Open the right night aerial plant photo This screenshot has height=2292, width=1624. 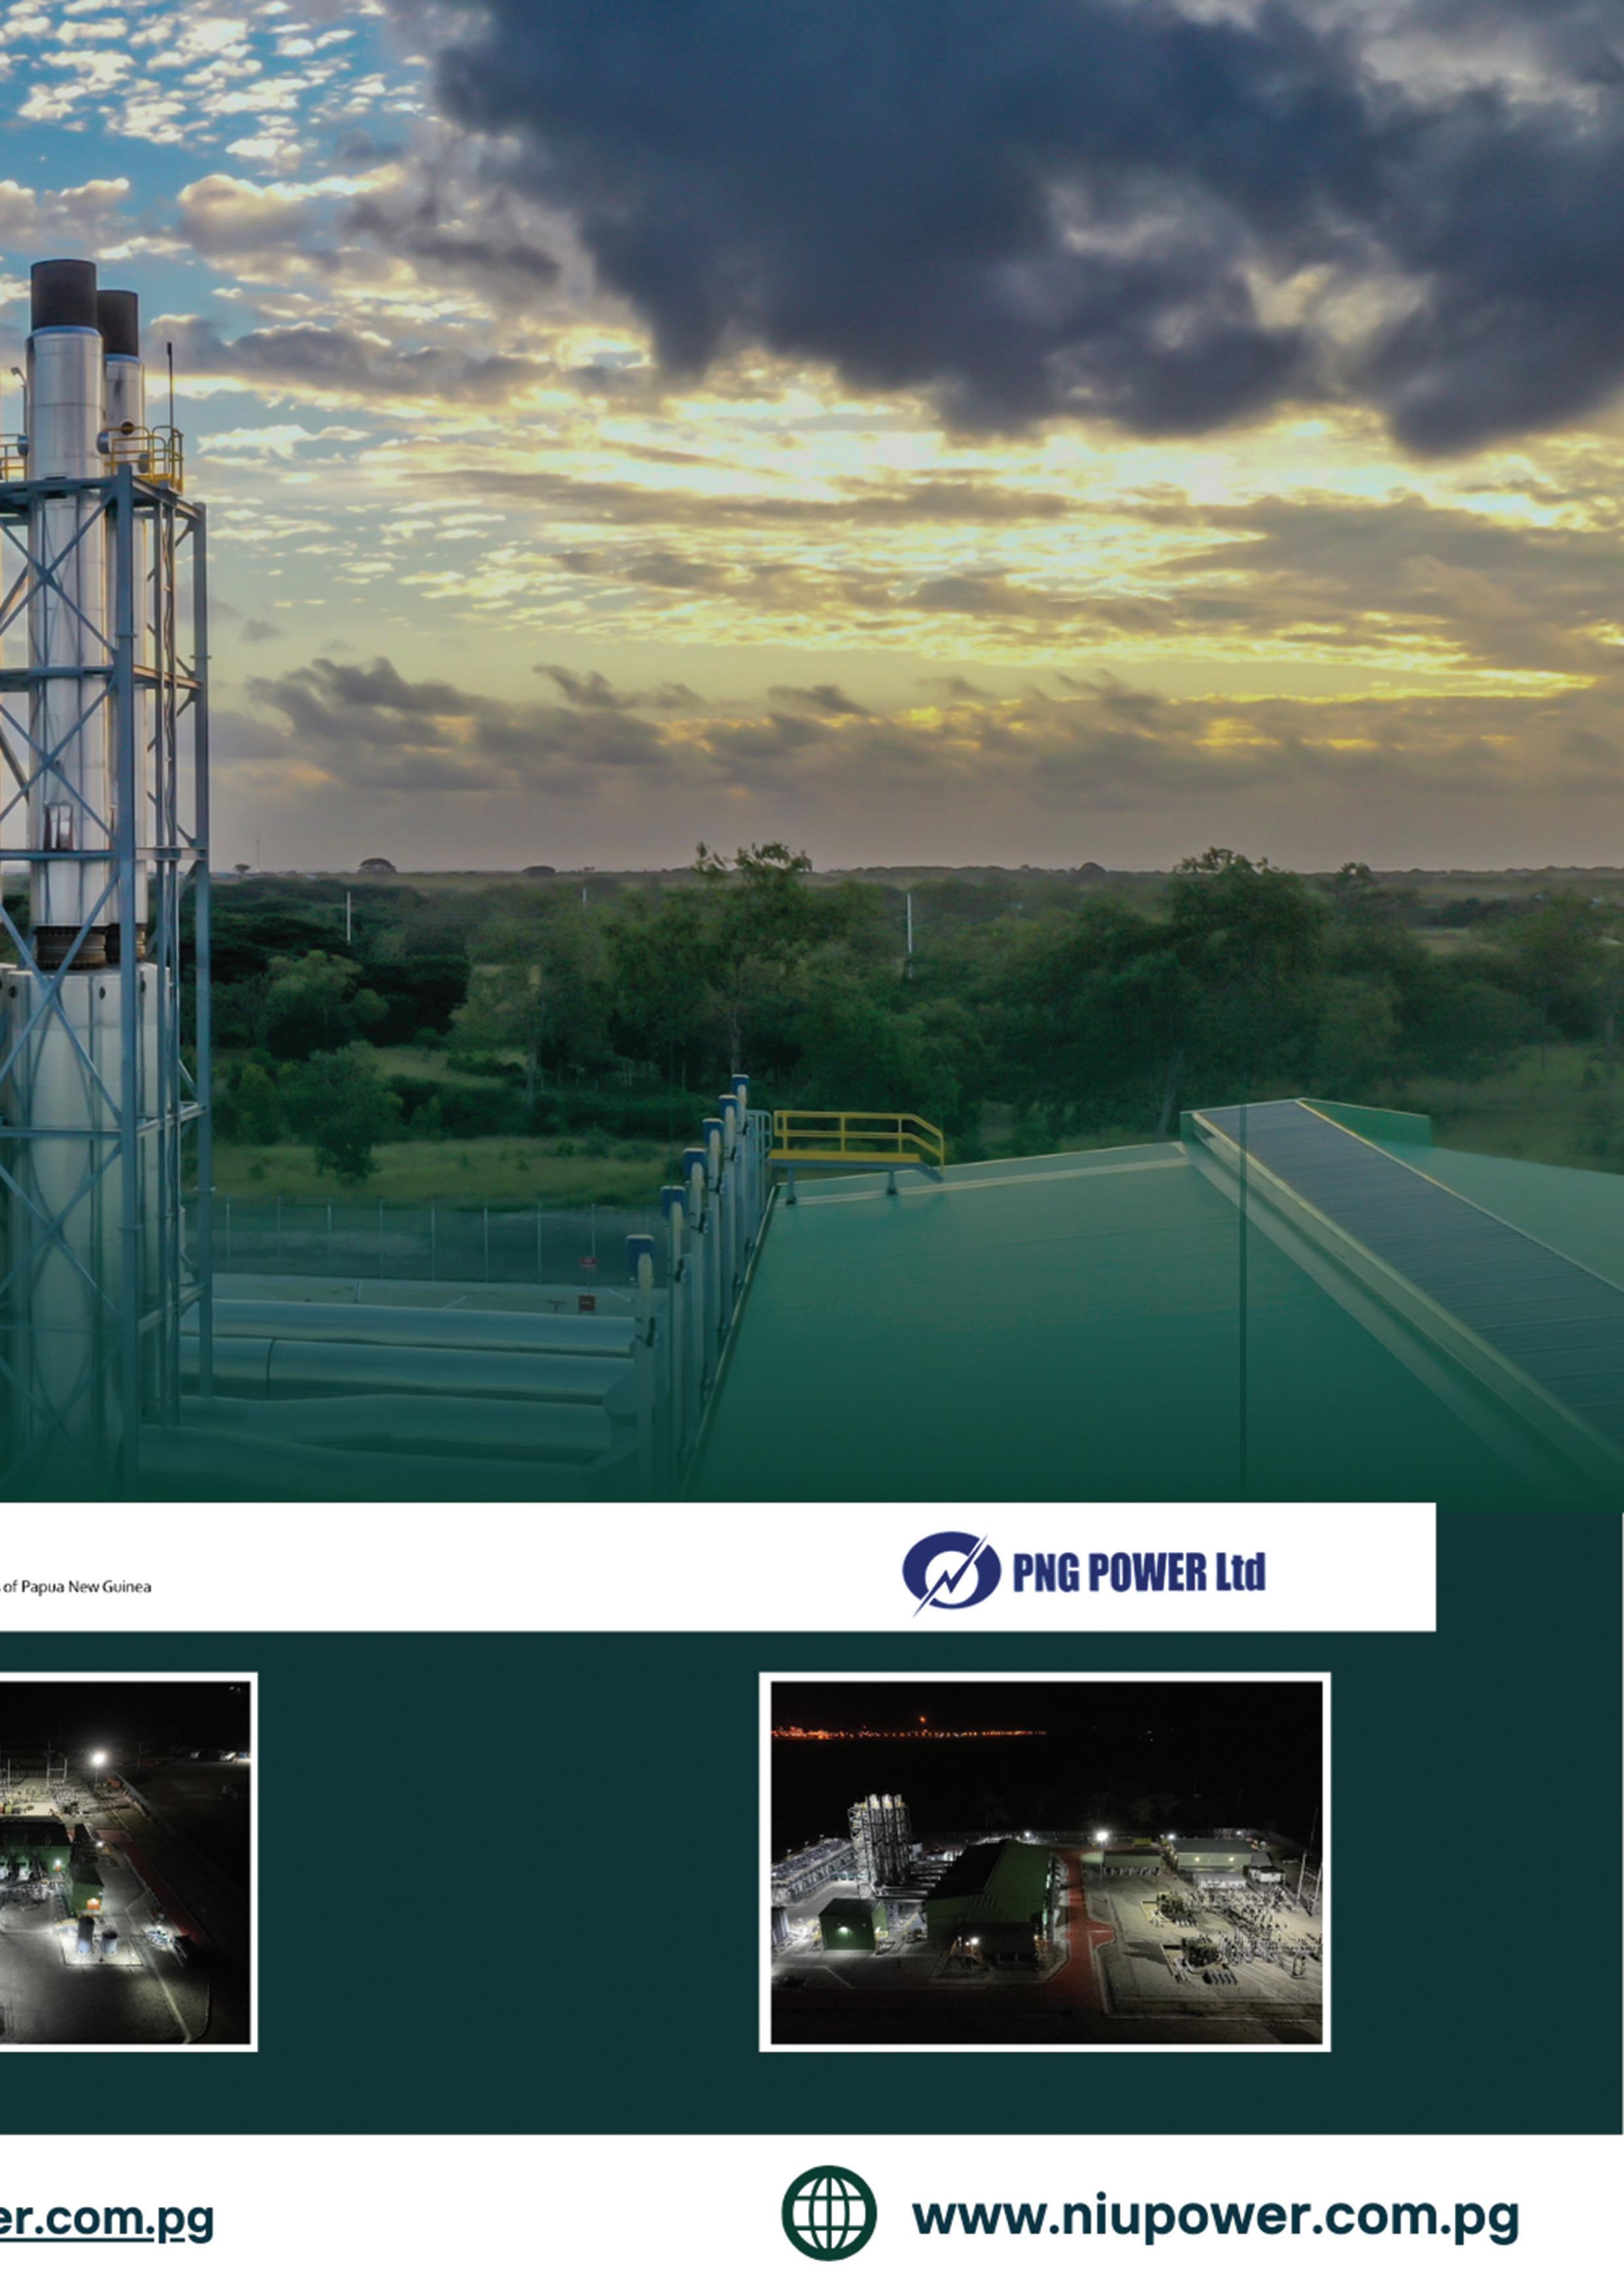[1045, 1862]
